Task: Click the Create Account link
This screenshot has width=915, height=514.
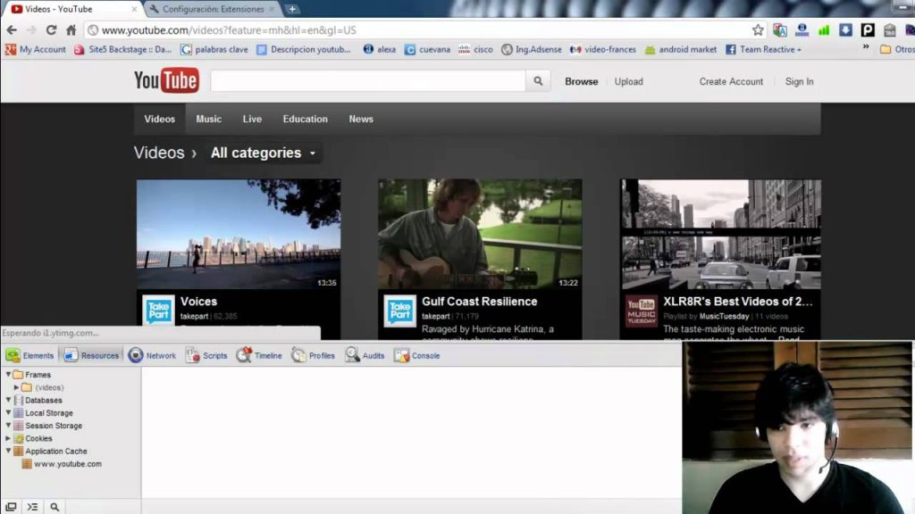Action: [x=731, y=81]
